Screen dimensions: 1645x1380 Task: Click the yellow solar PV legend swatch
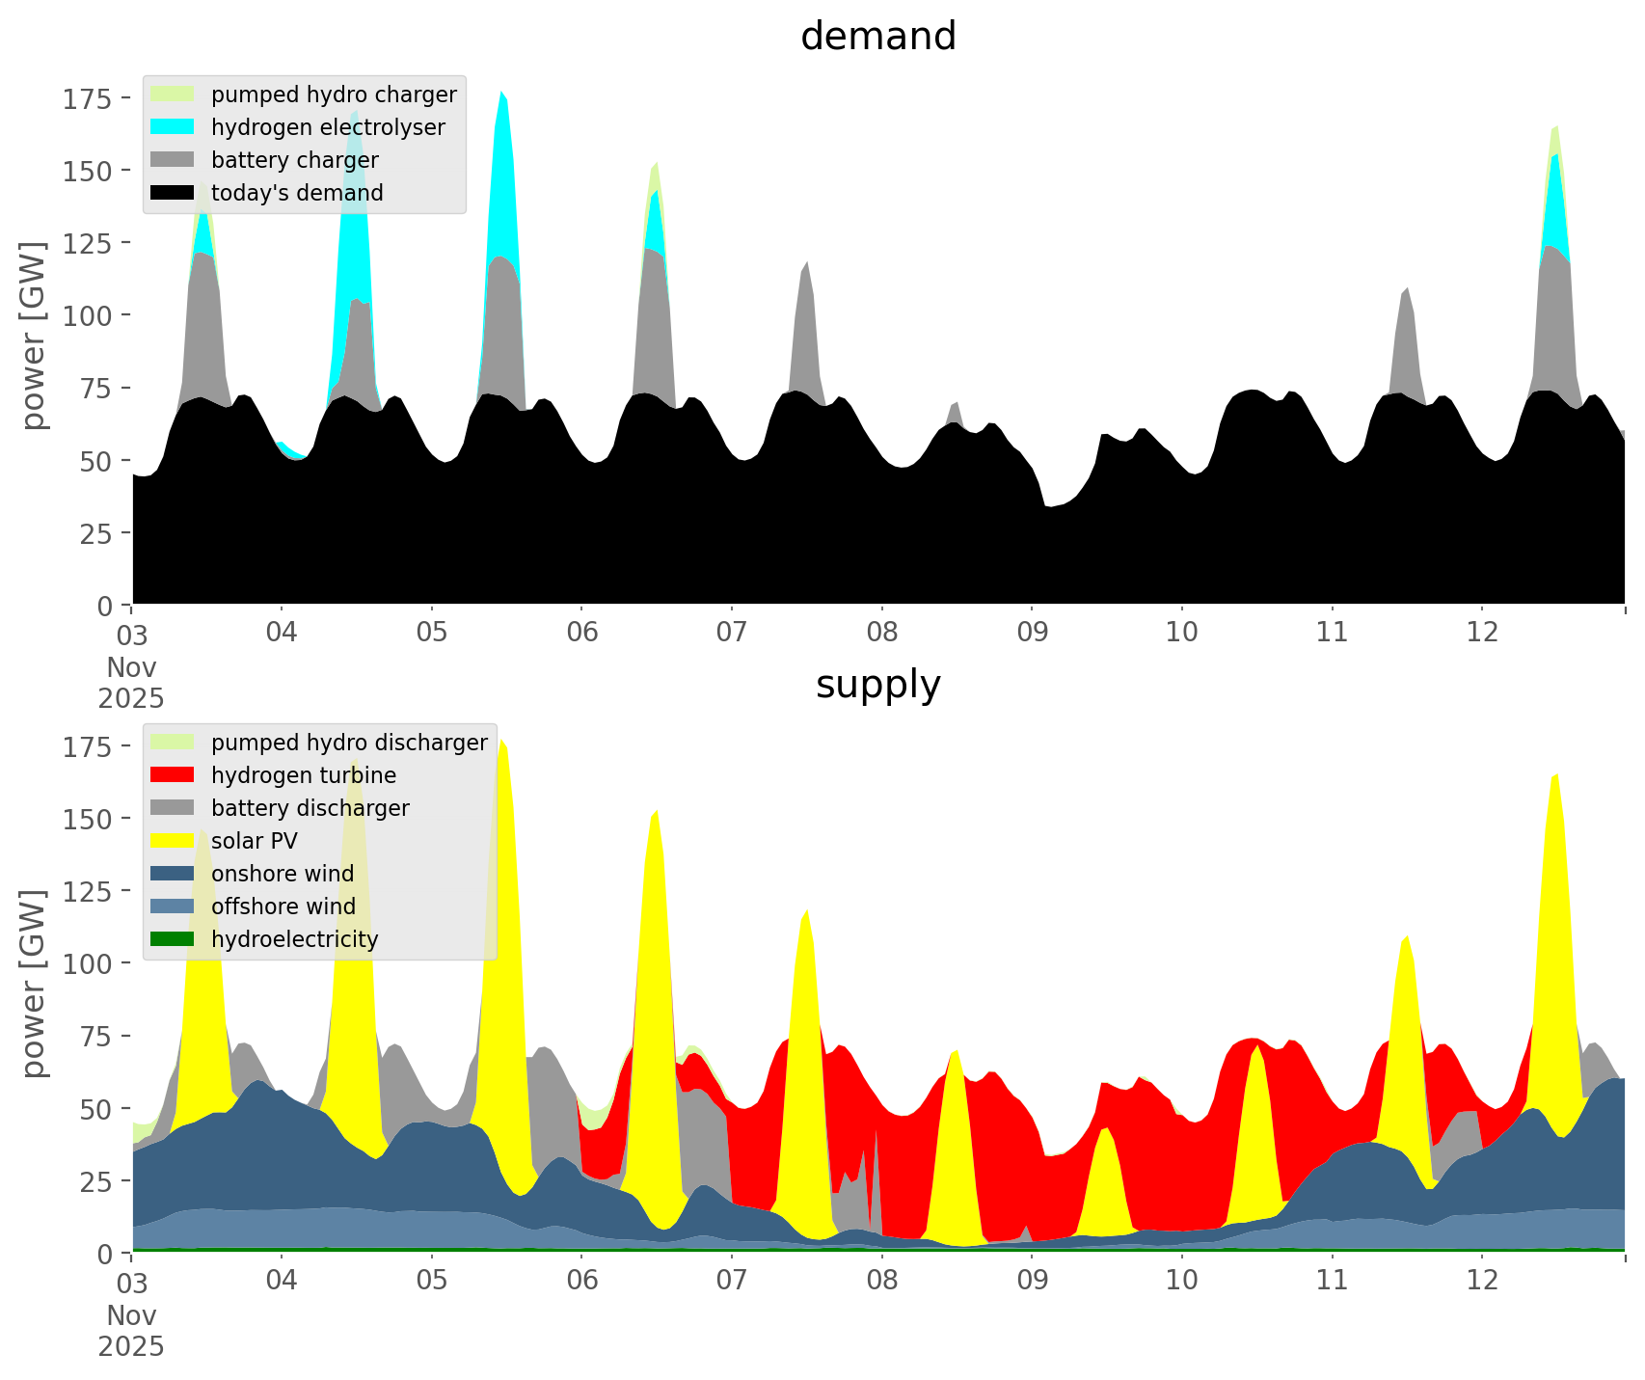[173, 841]
